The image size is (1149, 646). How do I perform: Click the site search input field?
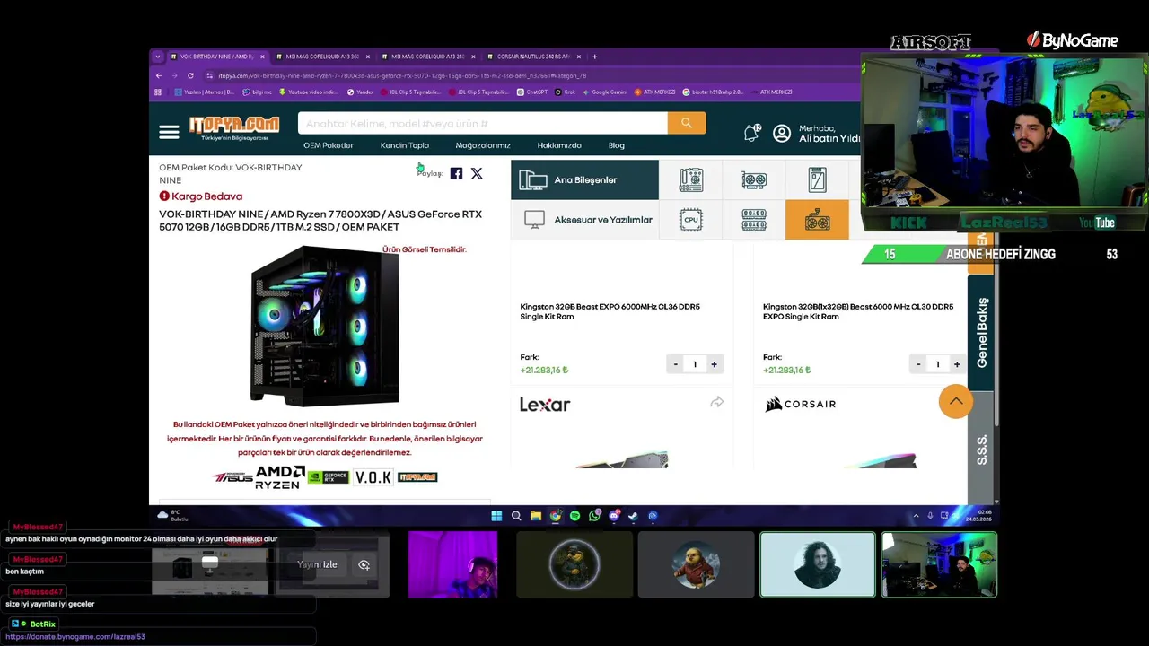[x=483, y=123]
